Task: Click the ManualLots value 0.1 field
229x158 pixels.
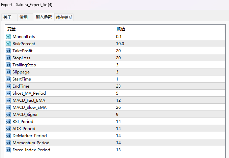Action: (169, 36)
